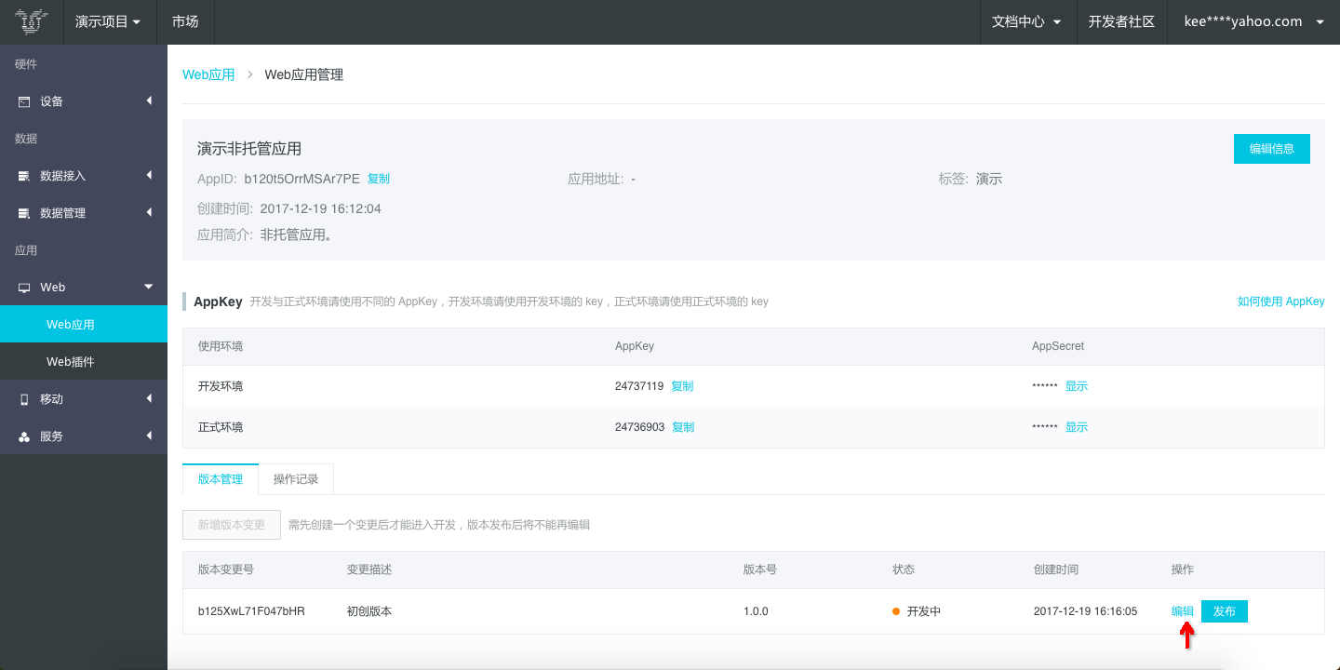Copy the 开发环境 AppKey 24737119

point(682,386)
